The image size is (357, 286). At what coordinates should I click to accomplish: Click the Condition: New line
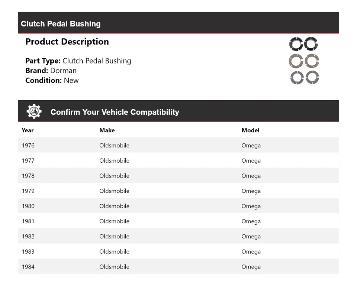point(52,80)
